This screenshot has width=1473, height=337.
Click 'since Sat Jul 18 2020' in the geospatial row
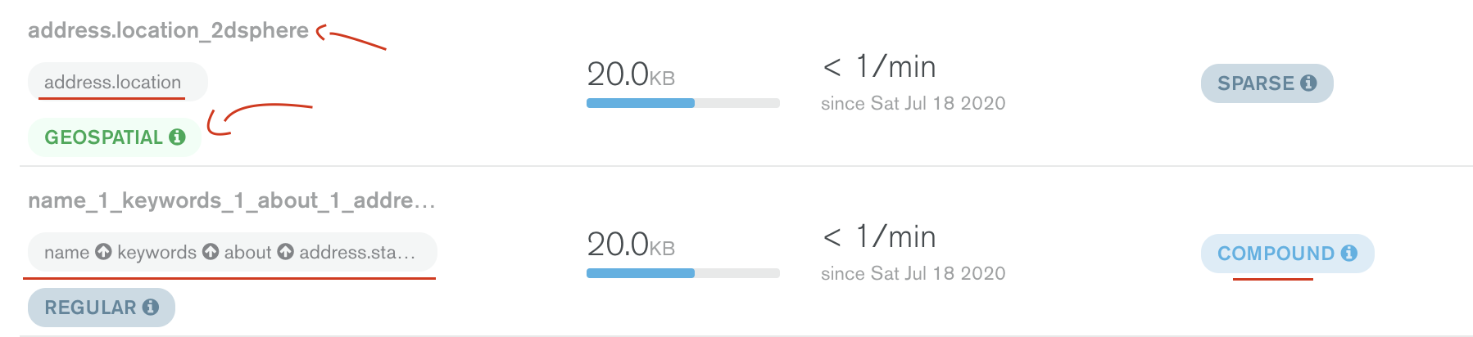tap(913, 103)
